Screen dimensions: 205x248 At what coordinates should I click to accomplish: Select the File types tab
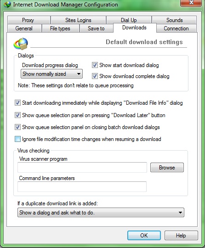coord(60,28)
